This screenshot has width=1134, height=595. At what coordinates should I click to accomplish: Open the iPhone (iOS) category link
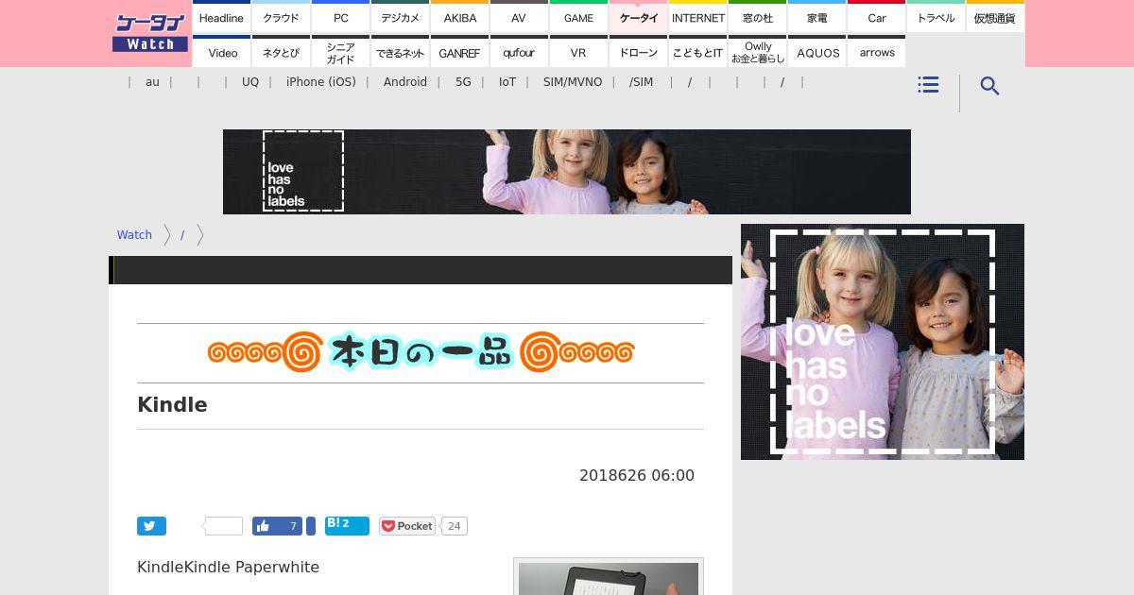pos(321,82)
